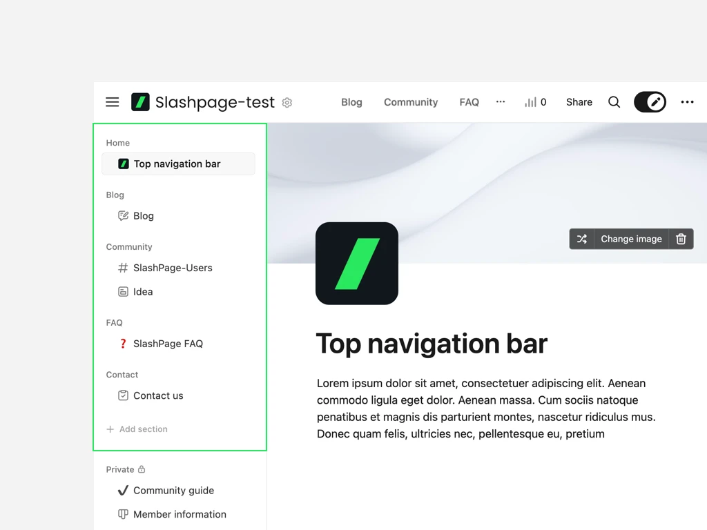Image resolution: width=707 pixels, height=530 pixels.
Task: Expand more navigation items ellipsis after FAQ
Action: tap(501, 102)
